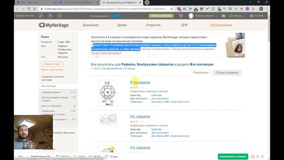The height and width of the screenshot is (160, 284).
Task: Open the shopping cart icon in MyHeritage top bar
Action: pyautogui.click(x=181, y=16)
